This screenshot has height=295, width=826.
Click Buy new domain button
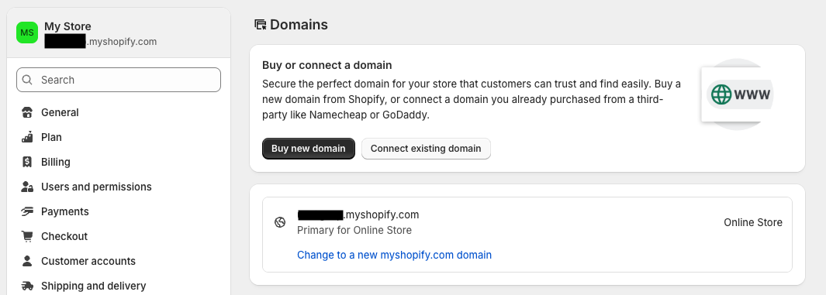coord(309,149)
